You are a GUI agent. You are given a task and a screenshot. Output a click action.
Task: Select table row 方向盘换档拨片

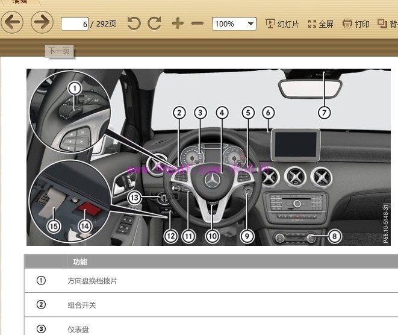click(x=211, y=281)
